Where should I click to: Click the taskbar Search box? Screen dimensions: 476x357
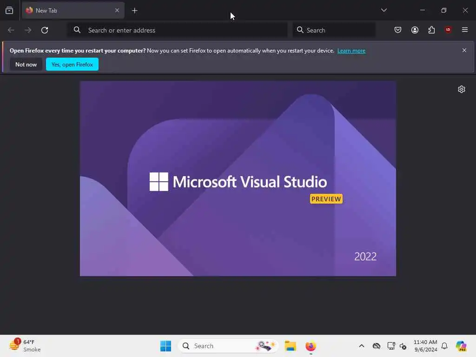click(228, 346)
